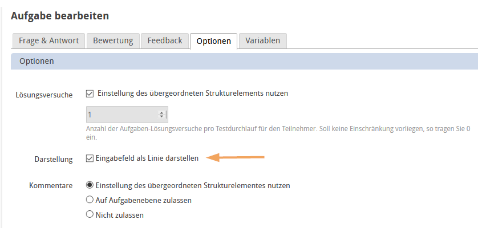The image size is (478, 228).
Task: Choose 'Auf Aufgabenebene zulassen' radio option
Action: click(x=90, y=200)
